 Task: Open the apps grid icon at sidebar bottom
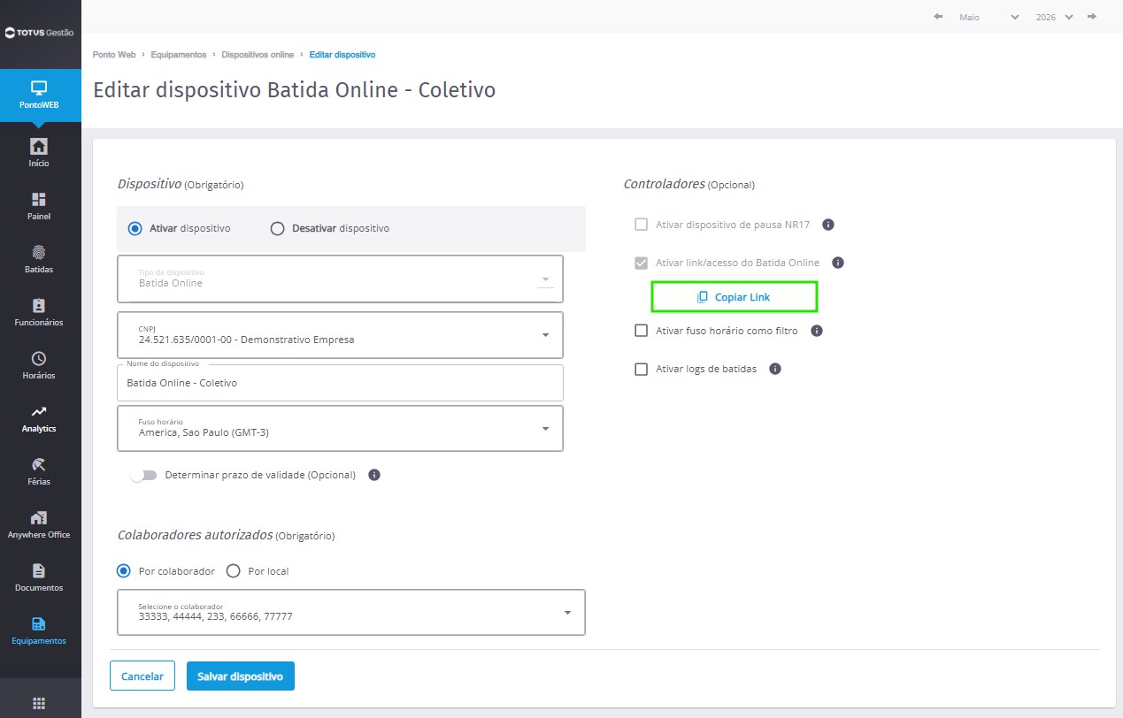click(x=39, y=703)
